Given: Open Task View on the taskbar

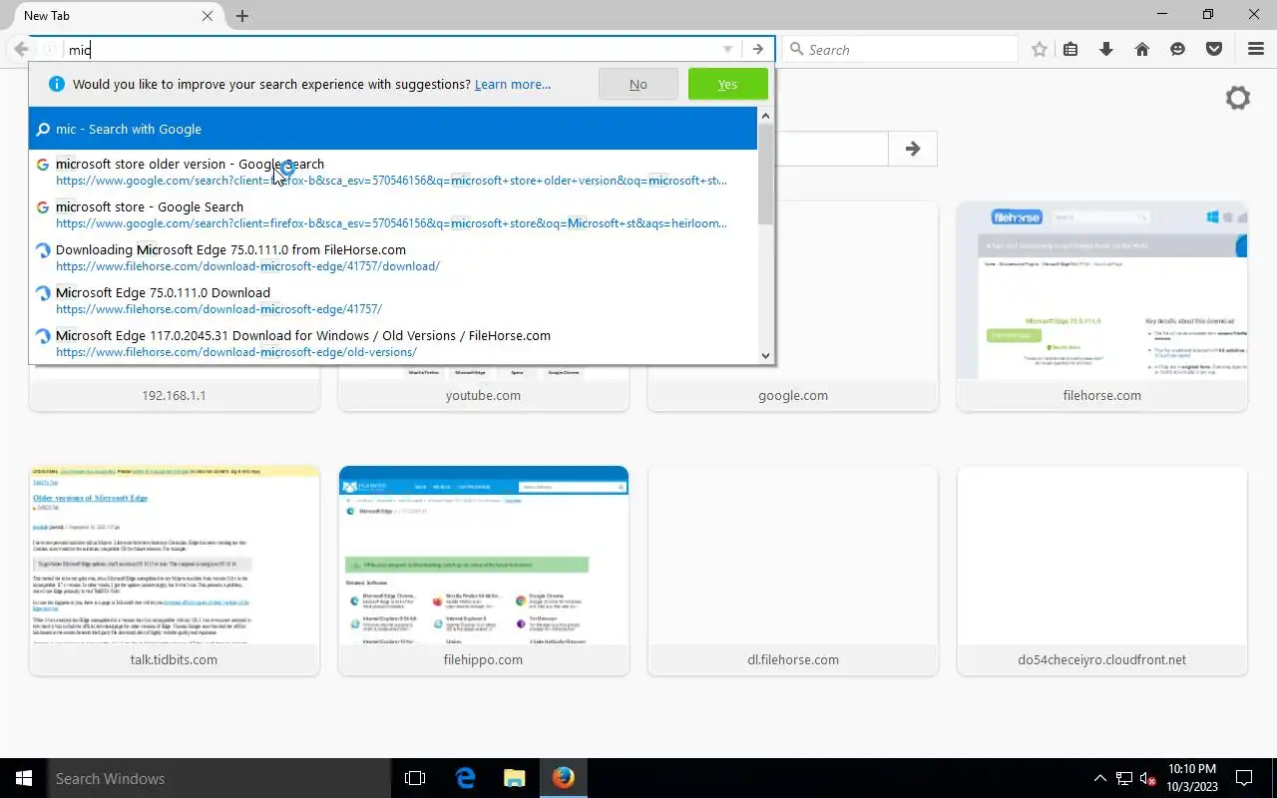Looking at the screenshot, I should click(x=415, y=778).
